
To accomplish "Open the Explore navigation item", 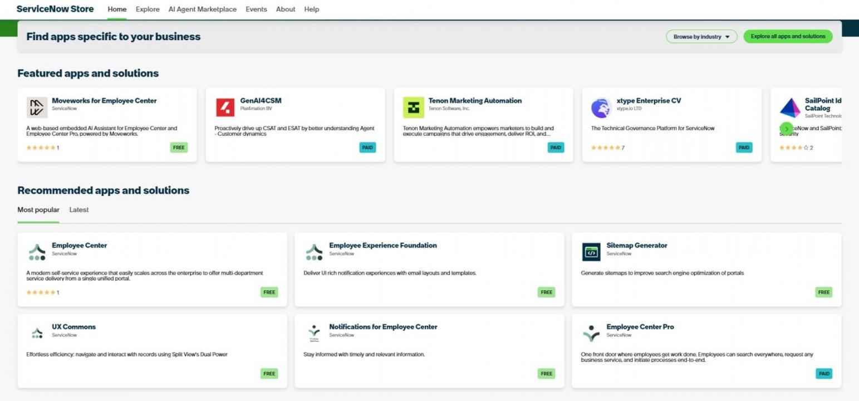I will [148, 9].
